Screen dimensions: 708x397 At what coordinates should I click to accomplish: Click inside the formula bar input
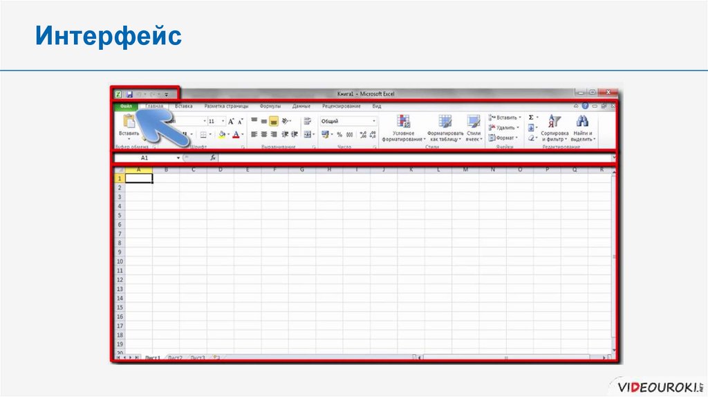tap(415, 158)
